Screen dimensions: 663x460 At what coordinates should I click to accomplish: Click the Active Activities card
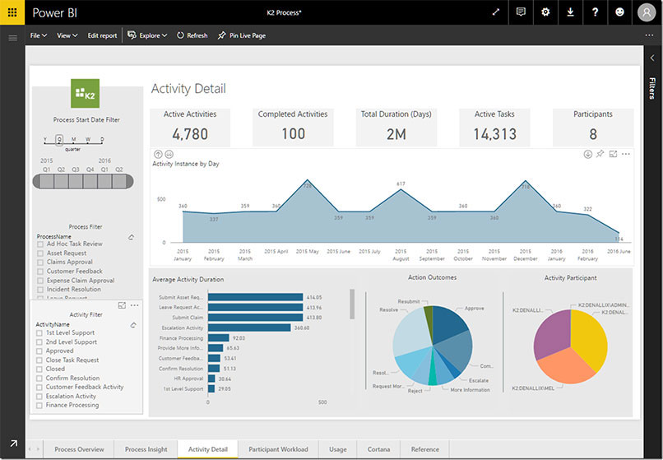pyautogui.click(x=190, y=128)
